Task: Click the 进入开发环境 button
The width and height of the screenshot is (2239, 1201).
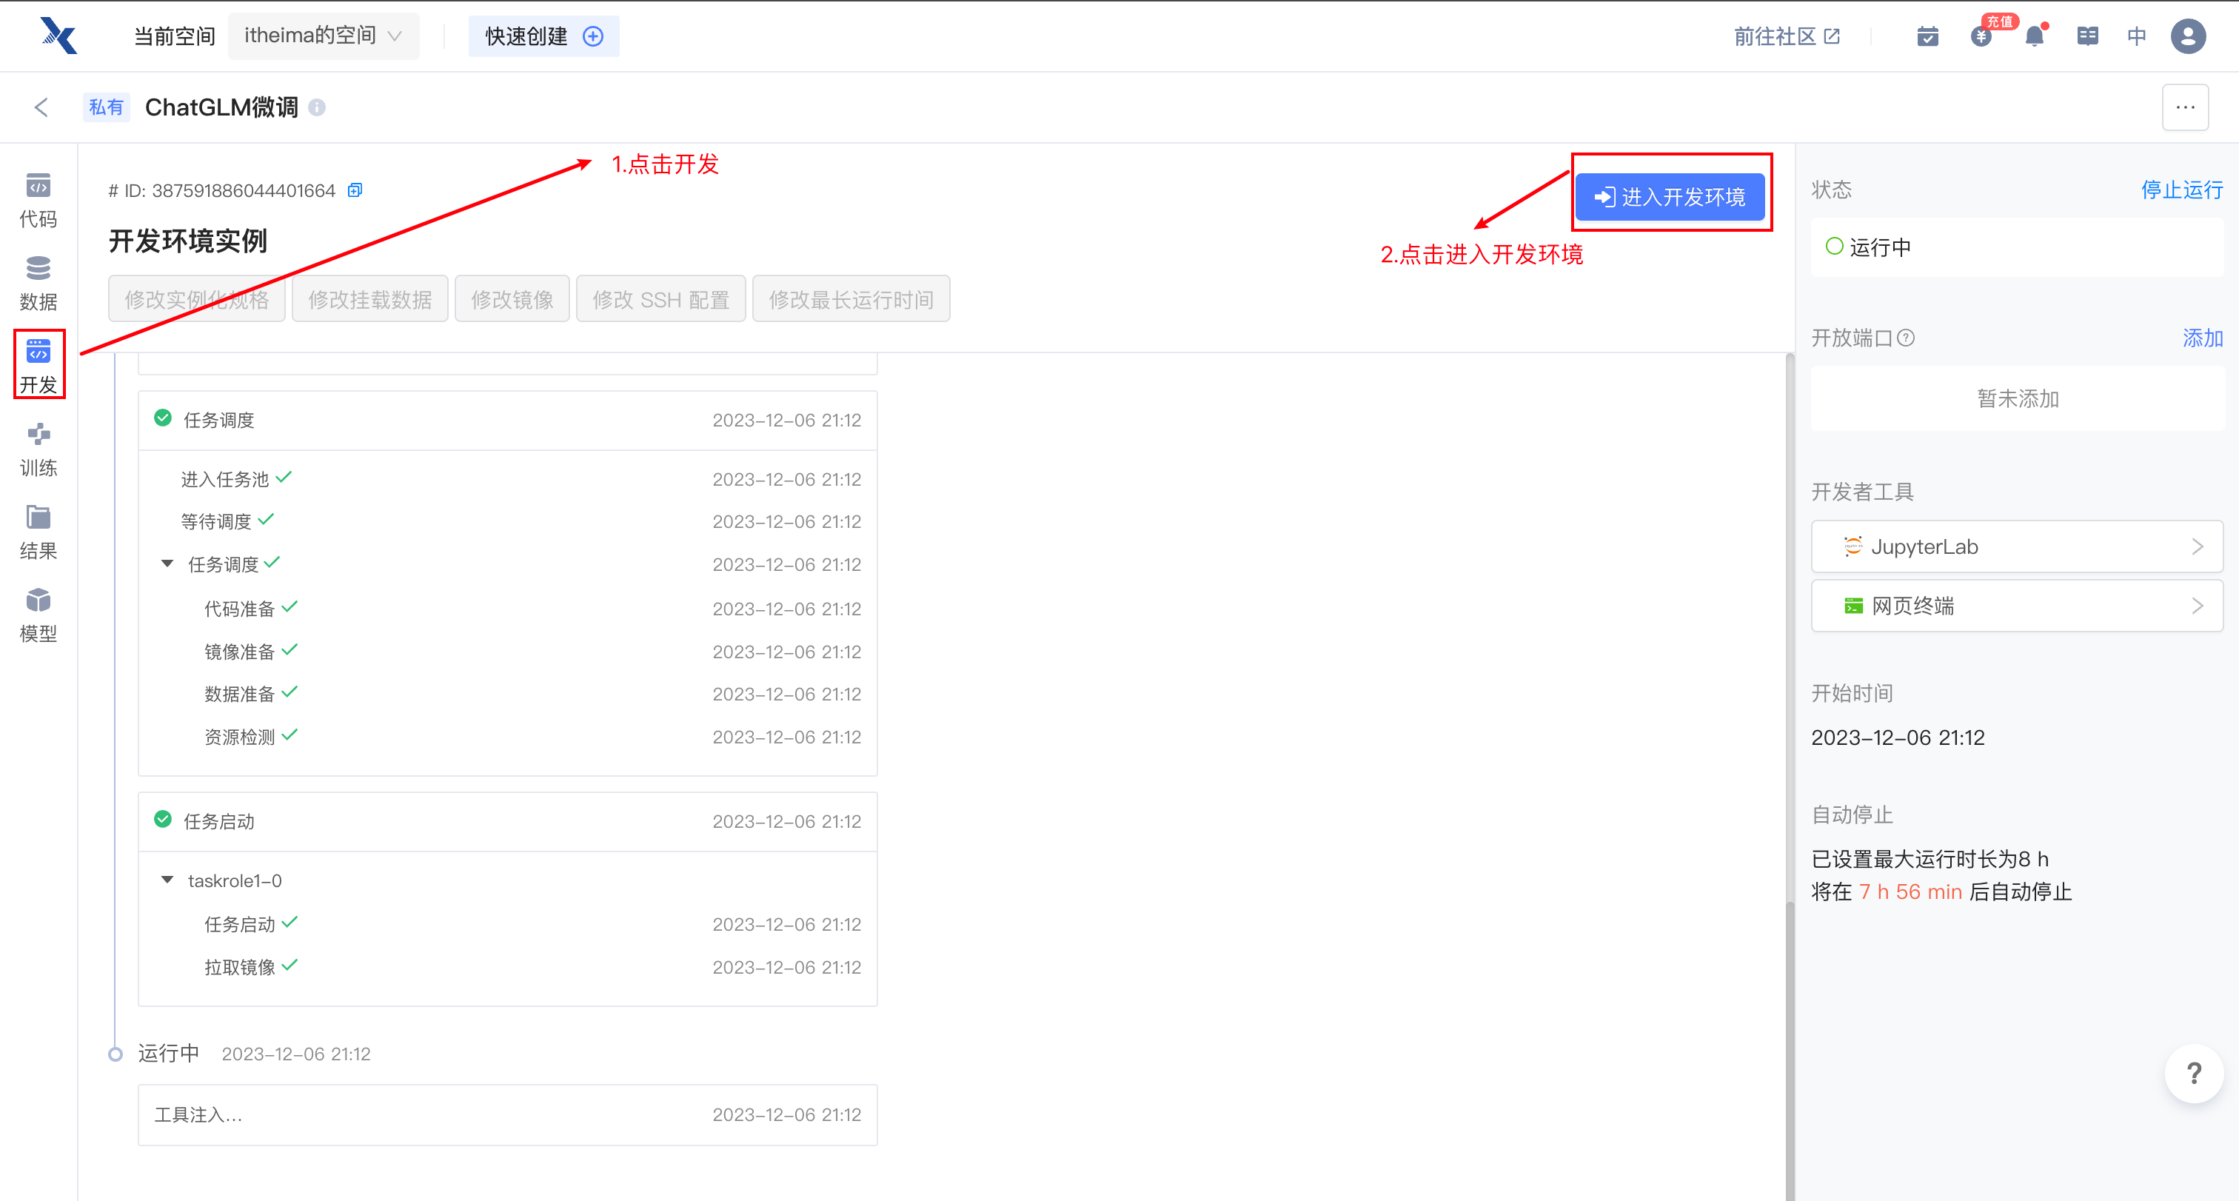Action: pos(1669,197)
